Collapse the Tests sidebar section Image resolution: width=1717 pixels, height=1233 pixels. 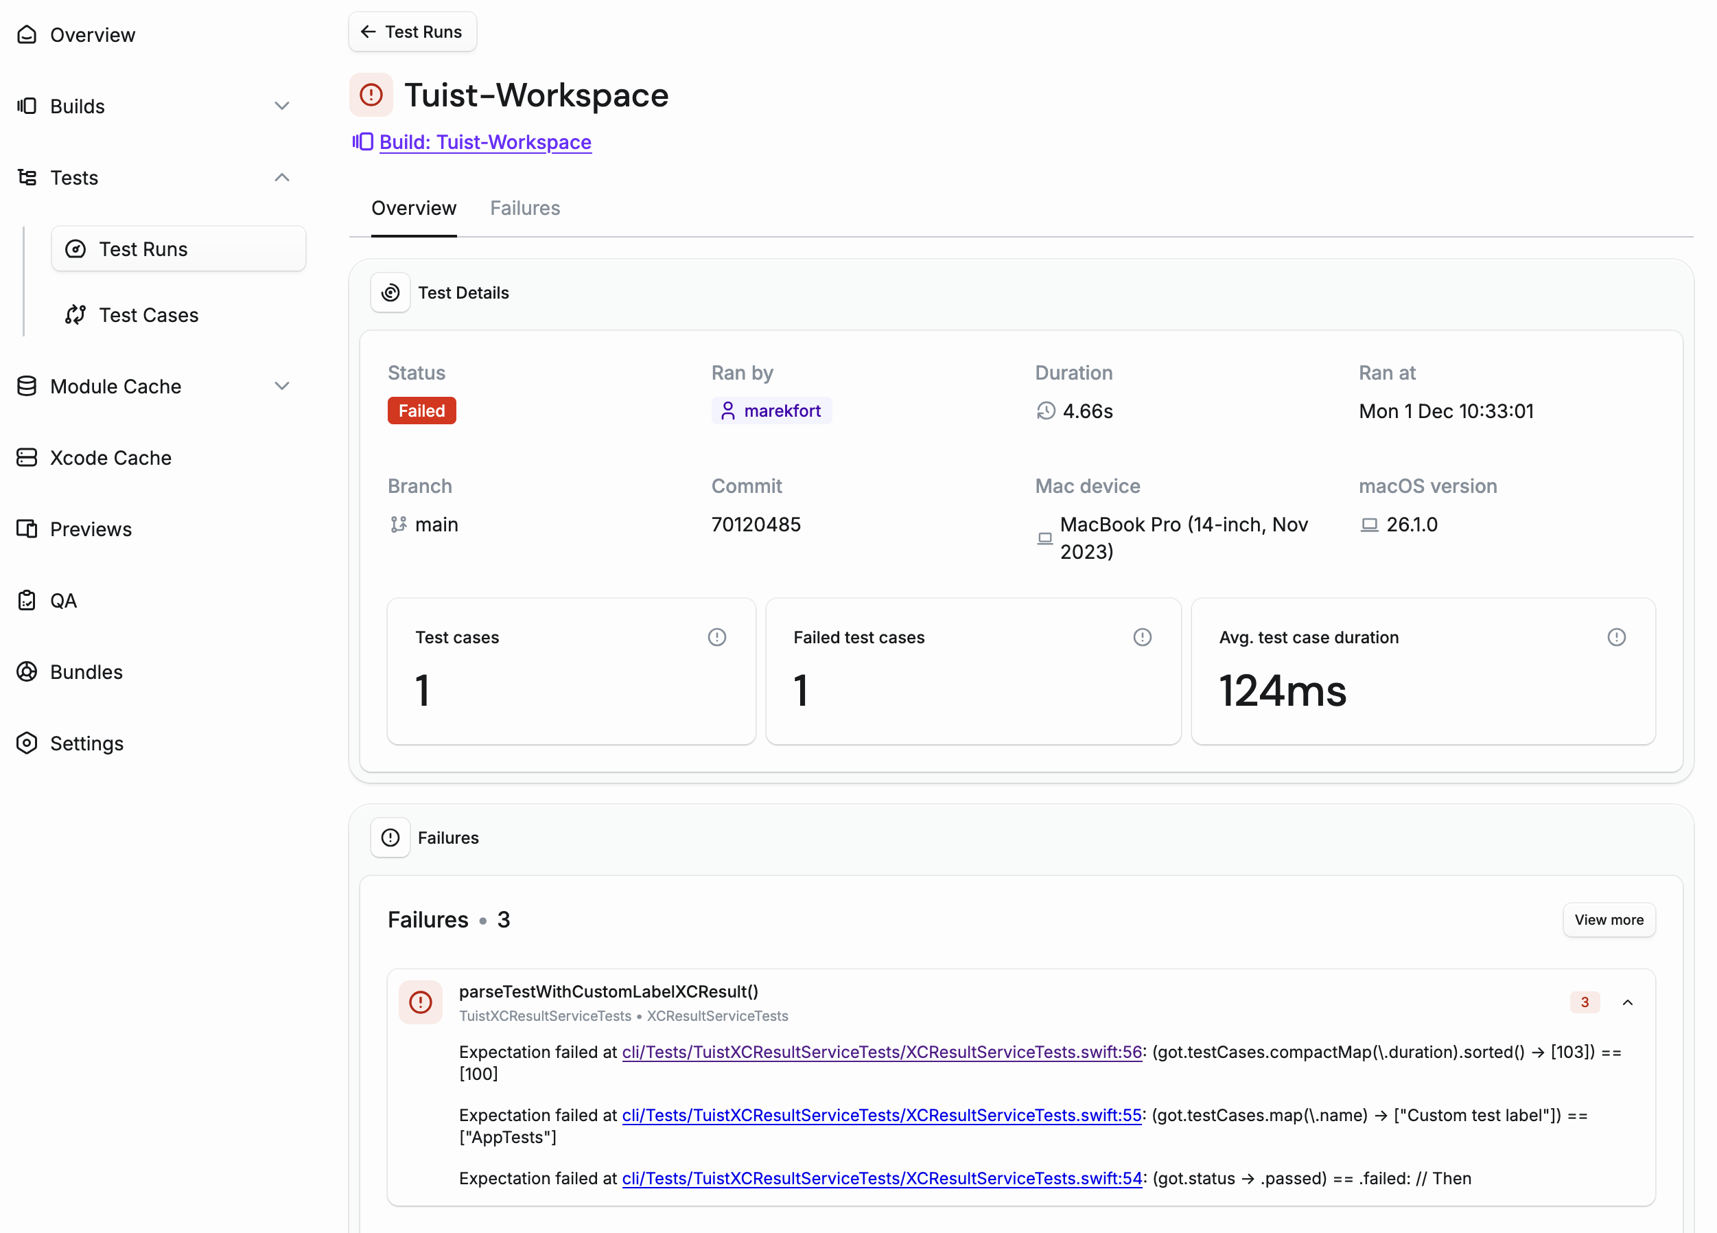pyautogui.click(x=281, y=177)
